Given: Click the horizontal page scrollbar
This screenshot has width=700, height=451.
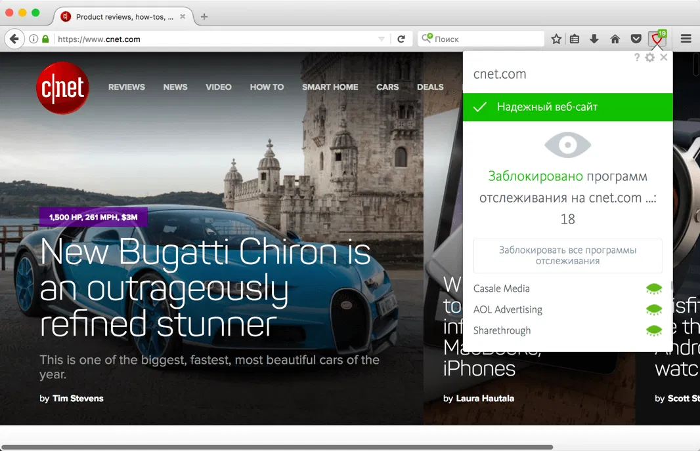Looking at the screenshot, I should point(277,447).
